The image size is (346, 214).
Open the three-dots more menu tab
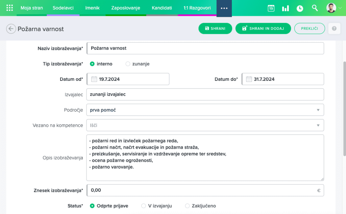click(x=224, y=8)
